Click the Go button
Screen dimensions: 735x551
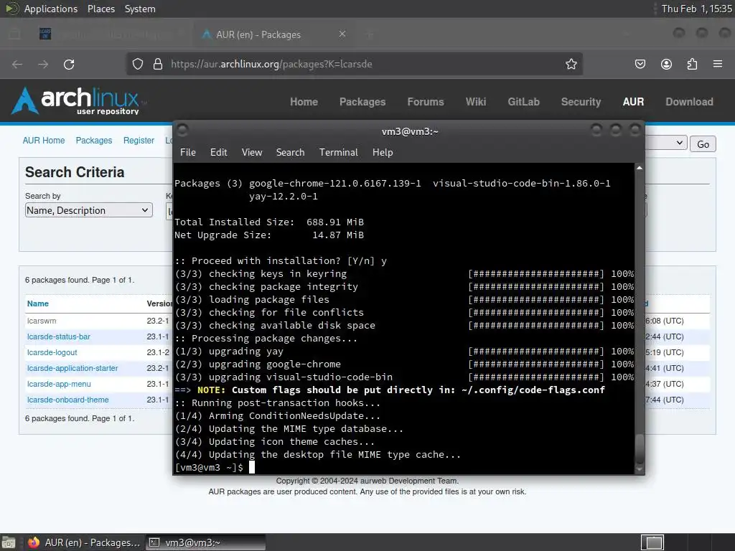[x=703, y=143]
